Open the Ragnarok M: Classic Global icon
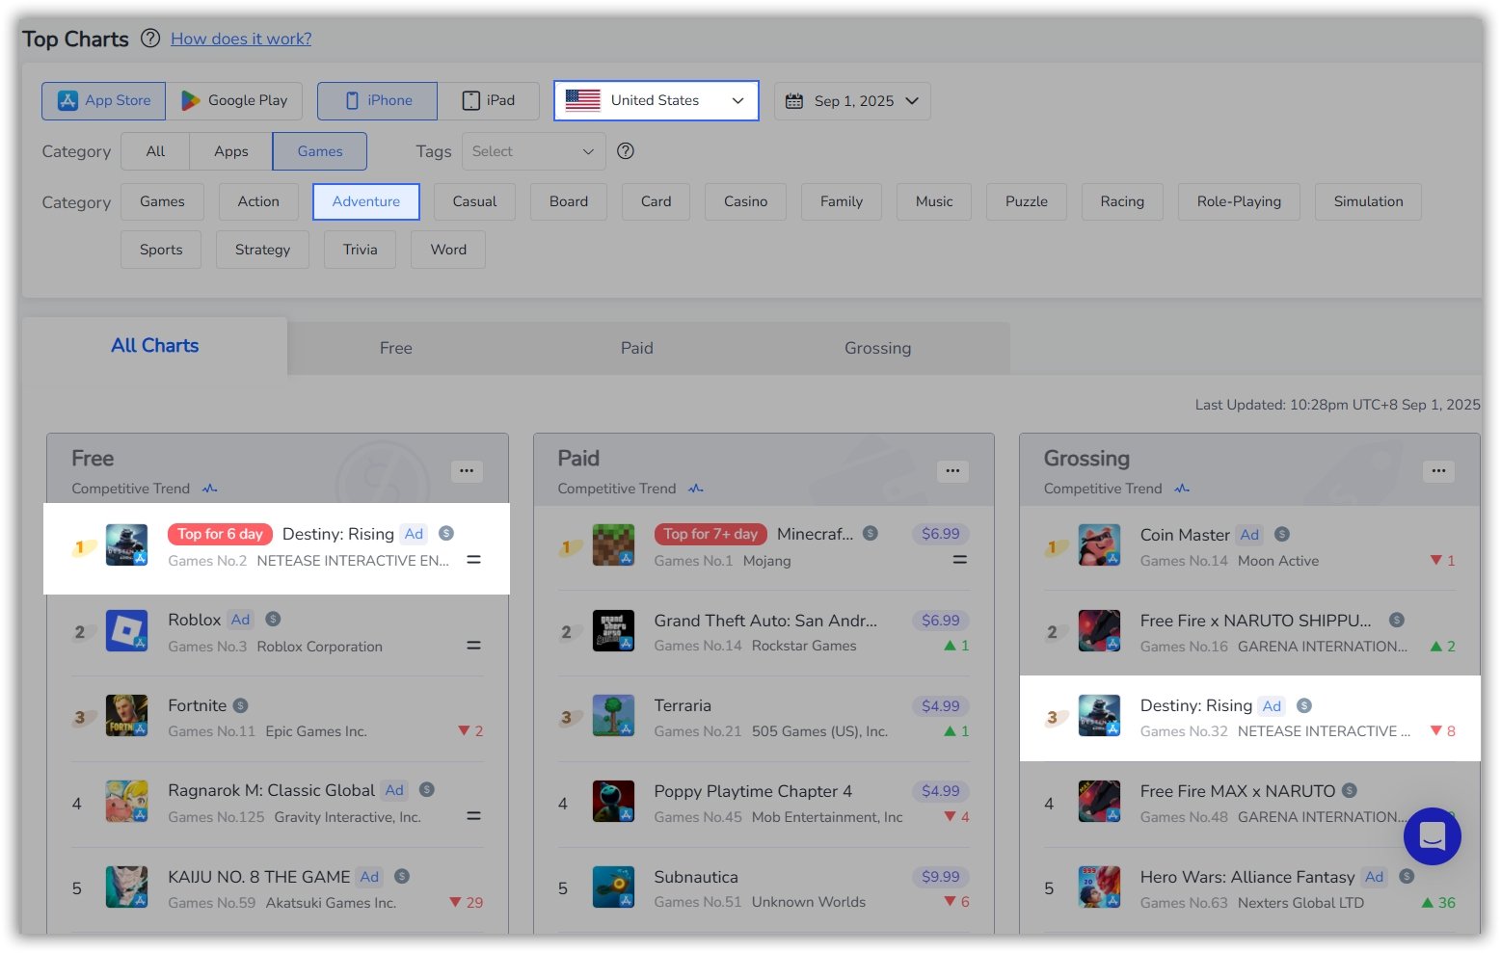This screenshot has height=953, width=1501. [x=126, y=802]
